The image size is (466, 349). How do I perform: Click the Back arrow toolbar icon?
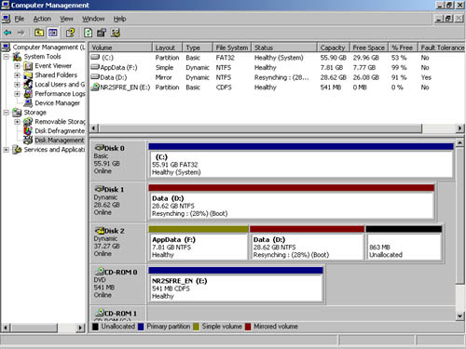coord(7,33)
